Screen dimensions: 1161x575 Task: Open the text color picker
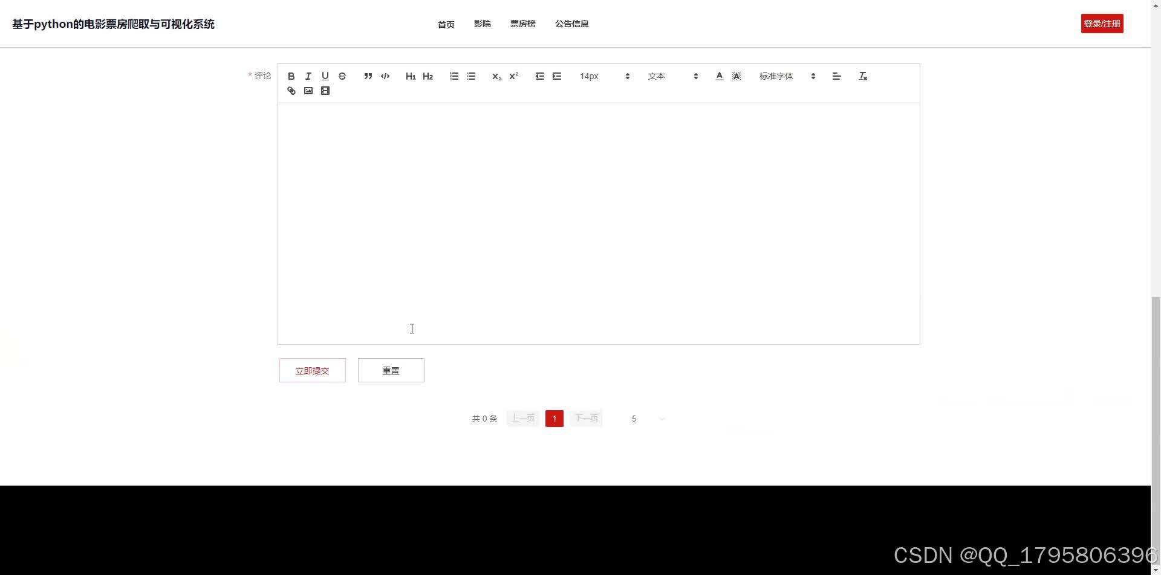tap(719, 76)
